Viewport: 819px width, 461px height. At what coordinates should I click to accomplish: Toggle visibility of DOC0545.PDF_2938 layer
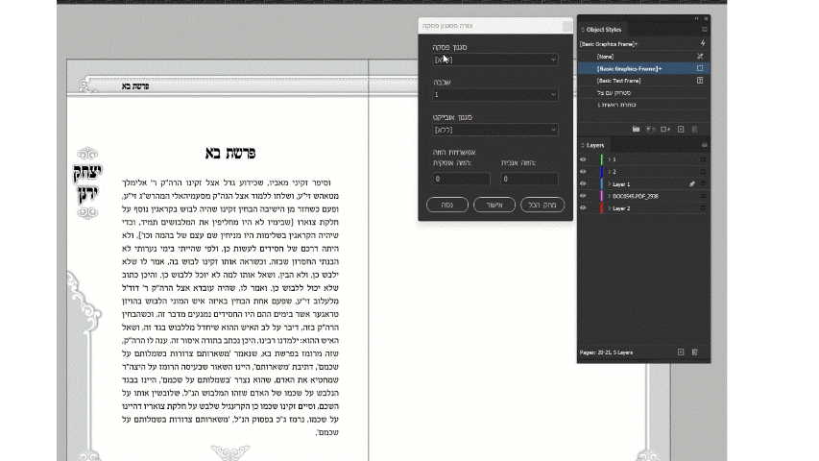point(583,196)
